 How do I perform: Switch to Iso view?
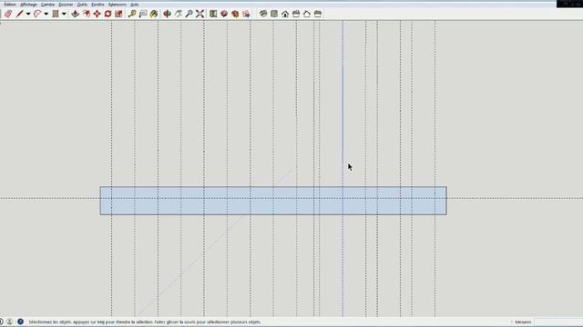click(263, 14)
